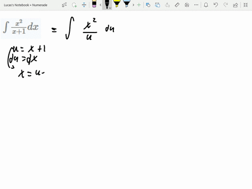Pick the black pen
The height and width of the screenshot is (189, 252).
(107, 4)
